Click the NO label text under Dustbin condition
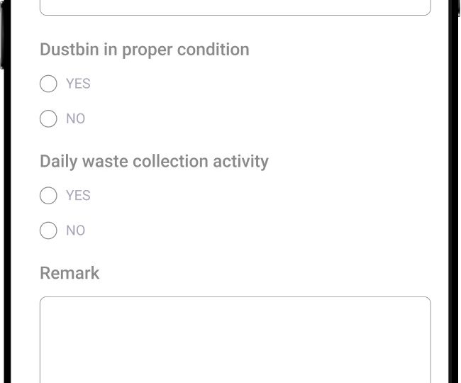461x383 pixels. [x=75, y=118]
